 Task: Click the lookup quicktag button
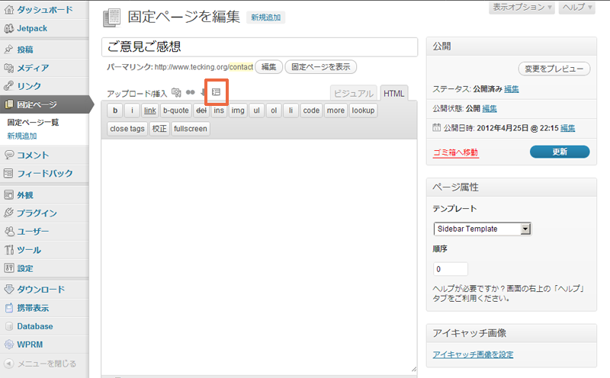tap(363, 111)
